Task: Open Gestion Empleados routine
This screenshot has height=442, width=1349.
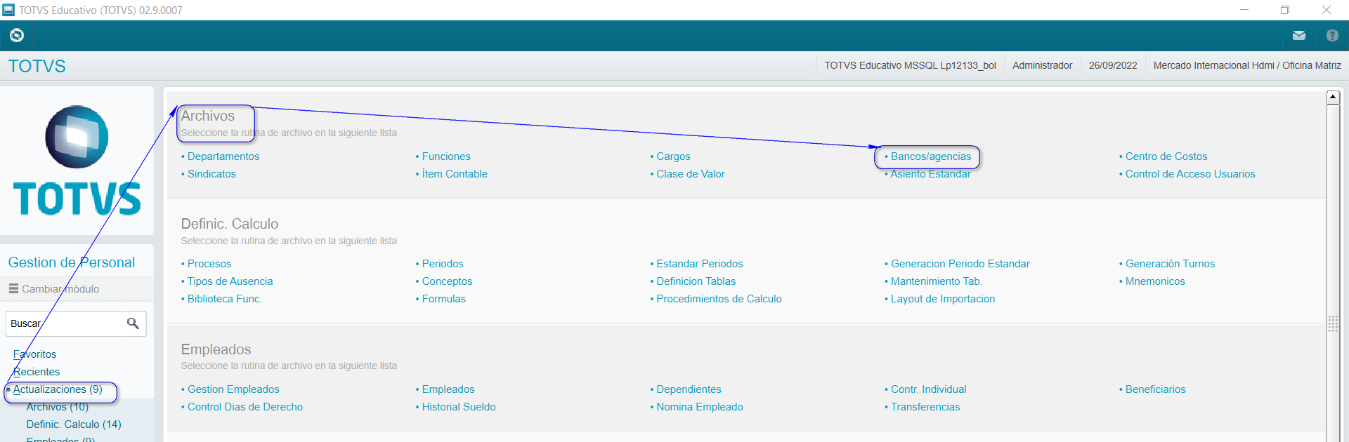Action: 233,389
